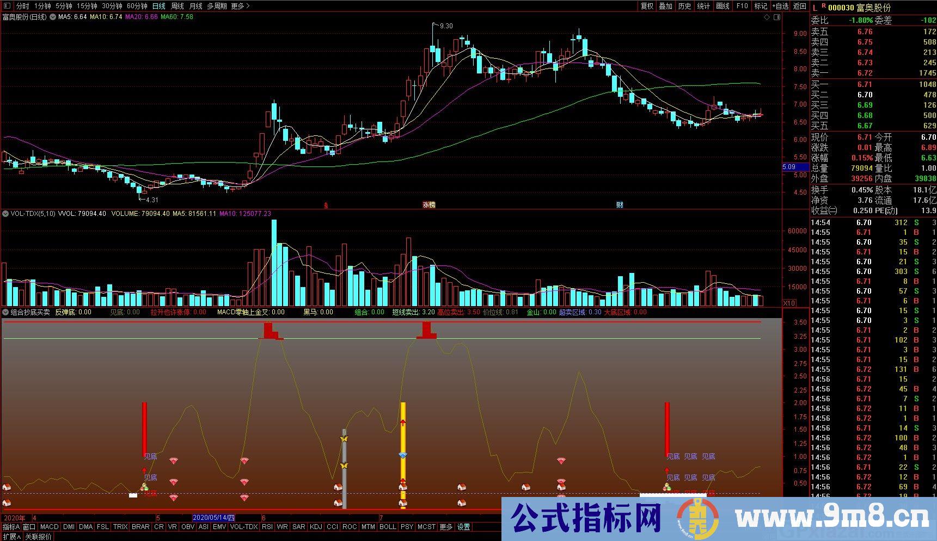The height and width of the screenshot is (541, 937).
Task: Click the red $ marker on main chart axis
Action: point(326,205)
